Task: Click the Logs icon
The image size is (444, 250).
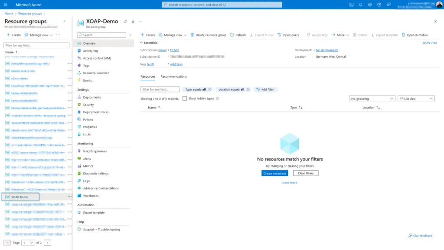Action: (79, 181)
